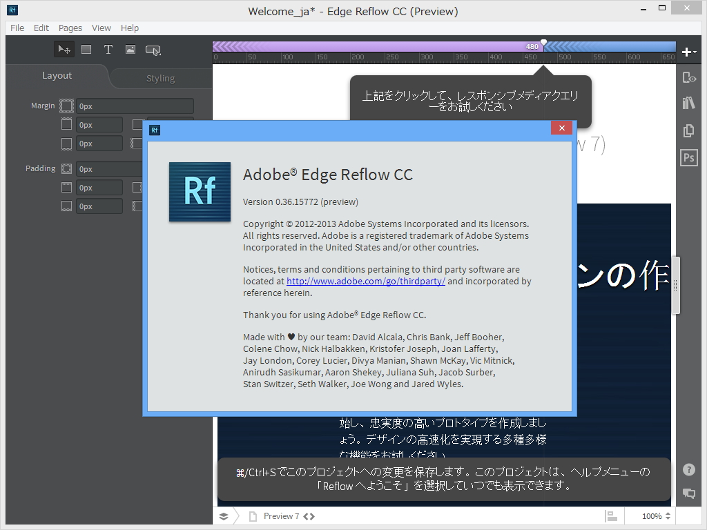707x530 pixels.
Task: Toggle the Margin link checkbox
Action: (66, 106)
